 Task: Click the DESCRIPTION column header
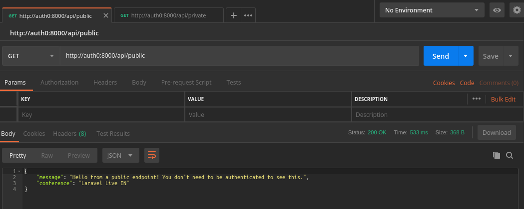[371, 99]
